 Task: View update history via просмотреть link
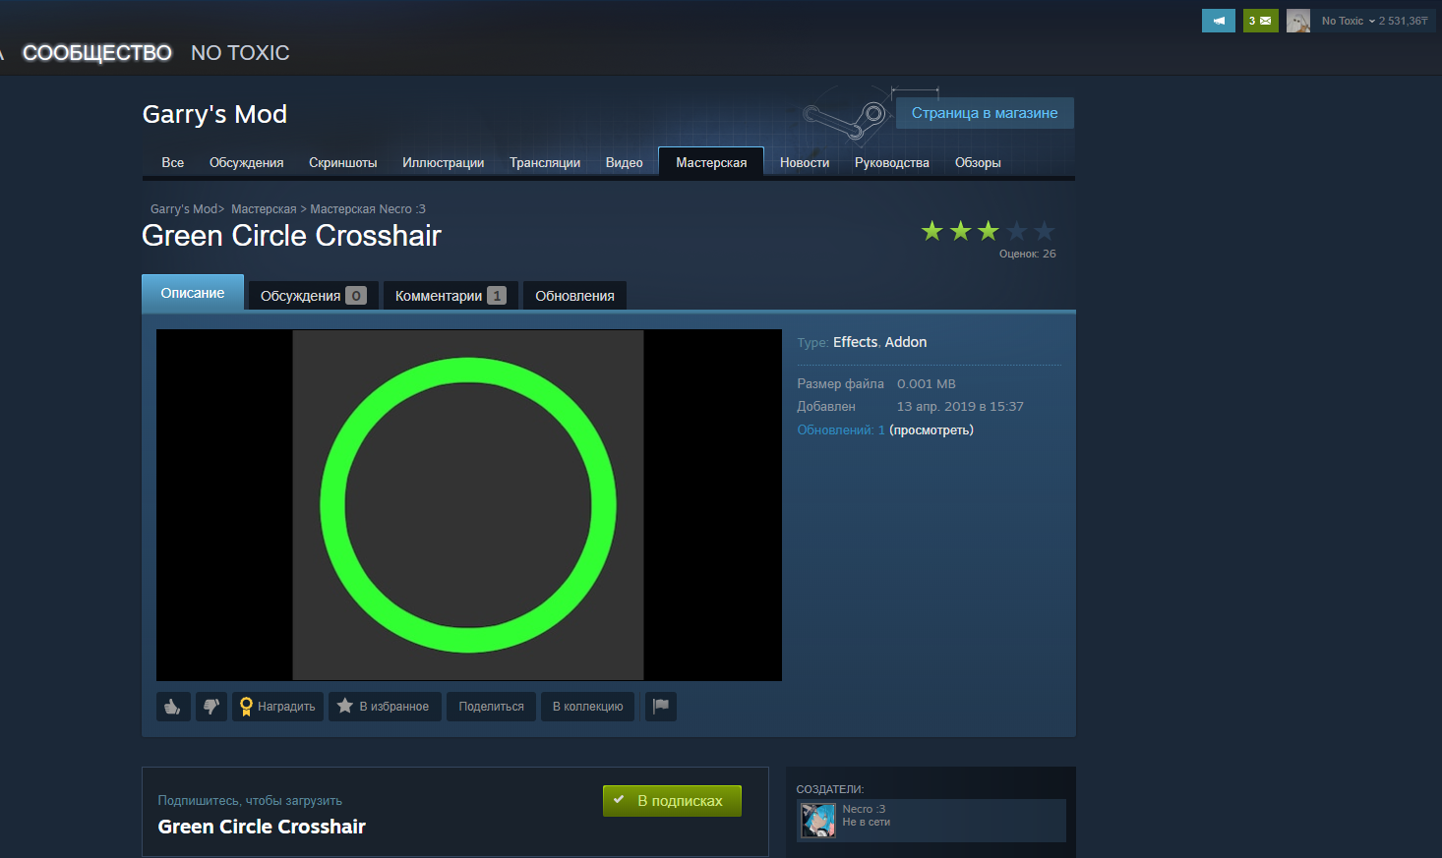(931, 430)
